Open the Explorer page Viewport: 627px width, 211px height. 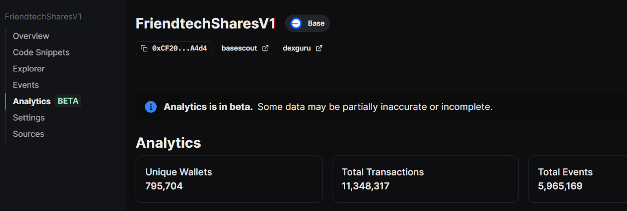click(29, 69)
